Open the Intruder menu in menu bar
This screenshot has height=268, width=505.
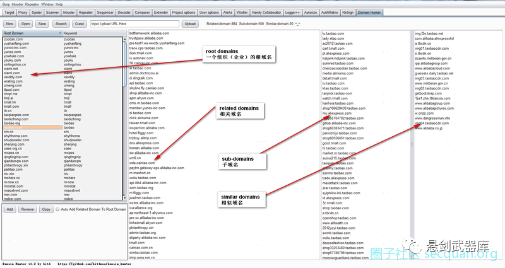coord(18,4)
